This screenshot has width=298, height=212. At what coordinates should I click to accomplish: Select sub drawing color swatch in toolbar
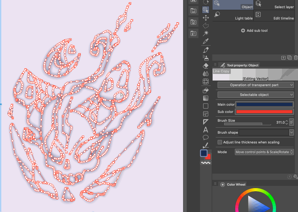[x=209, y=158]
